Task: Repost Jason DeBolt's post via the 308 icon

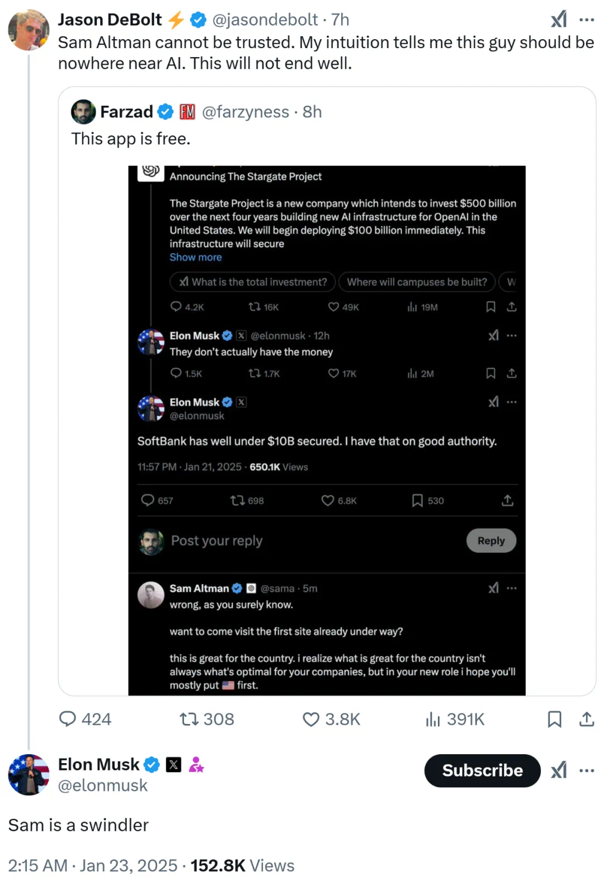Action: 190,718
